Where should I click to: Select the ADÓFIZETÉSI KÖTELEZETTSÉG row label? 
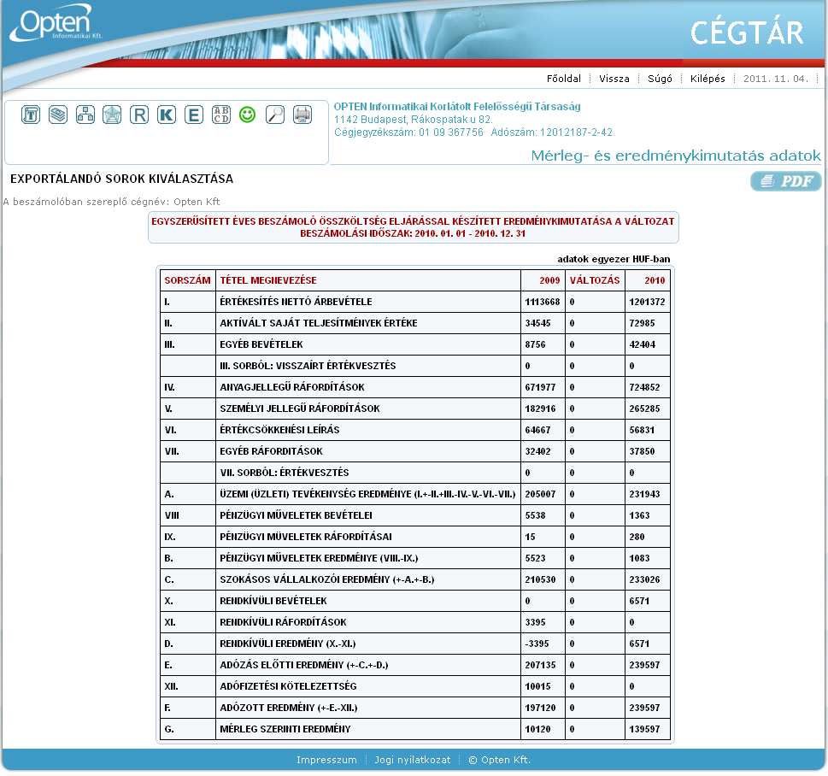tap(288, 686)
